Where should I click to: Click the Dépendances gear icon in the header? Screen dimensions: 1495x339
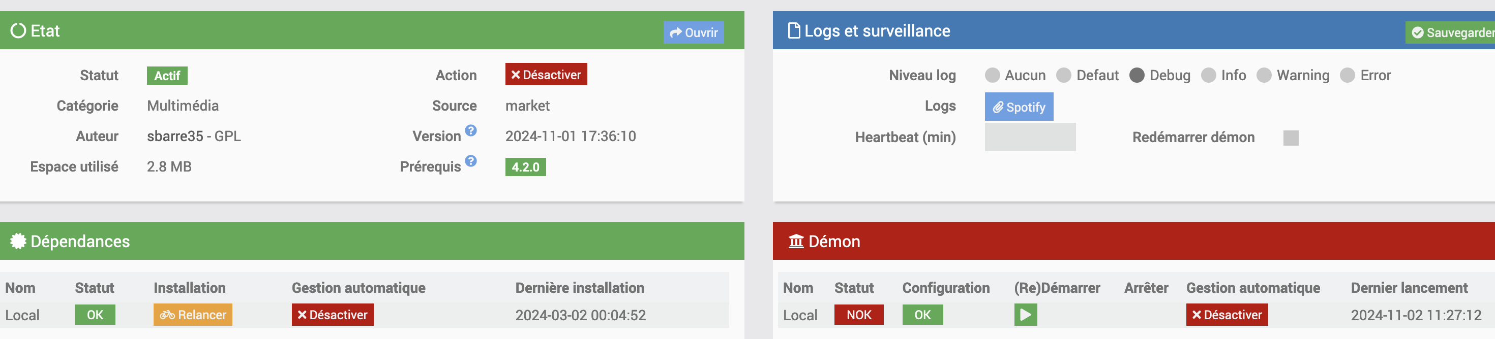click(x=19, y=241)
